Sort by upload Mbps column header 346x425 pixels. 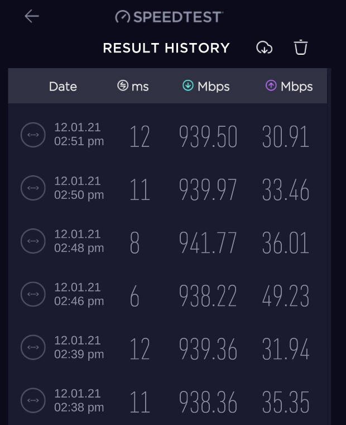pos(289,86)
